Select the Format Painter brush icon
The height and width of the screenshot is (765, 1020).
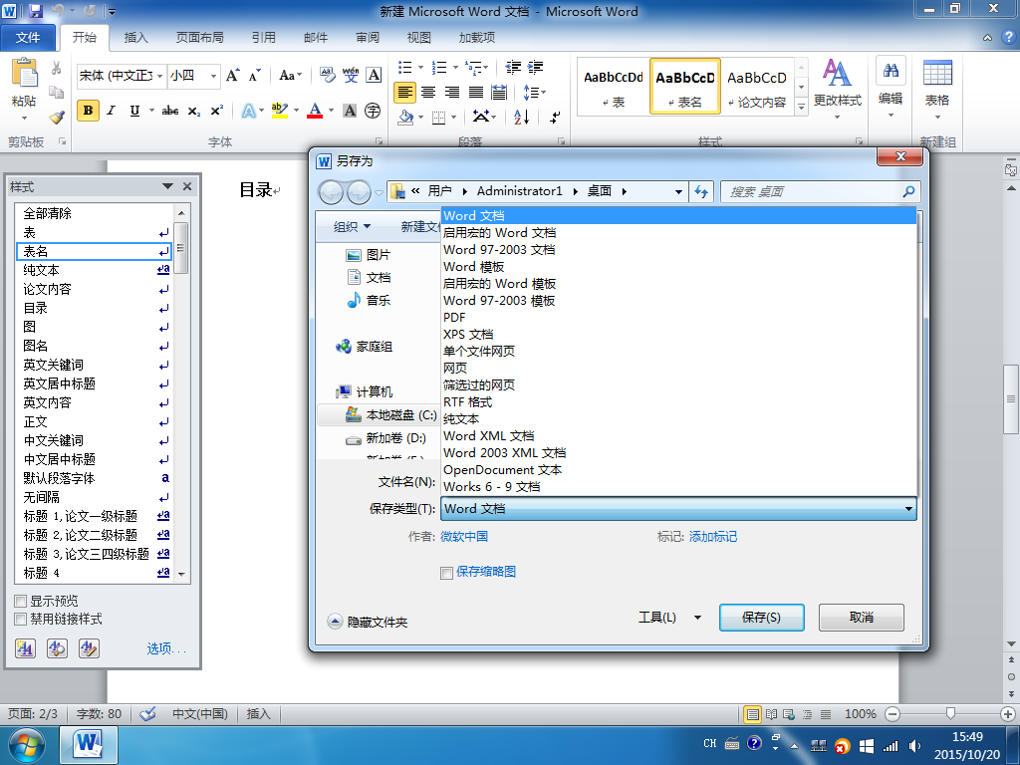(x=57, y=118)
